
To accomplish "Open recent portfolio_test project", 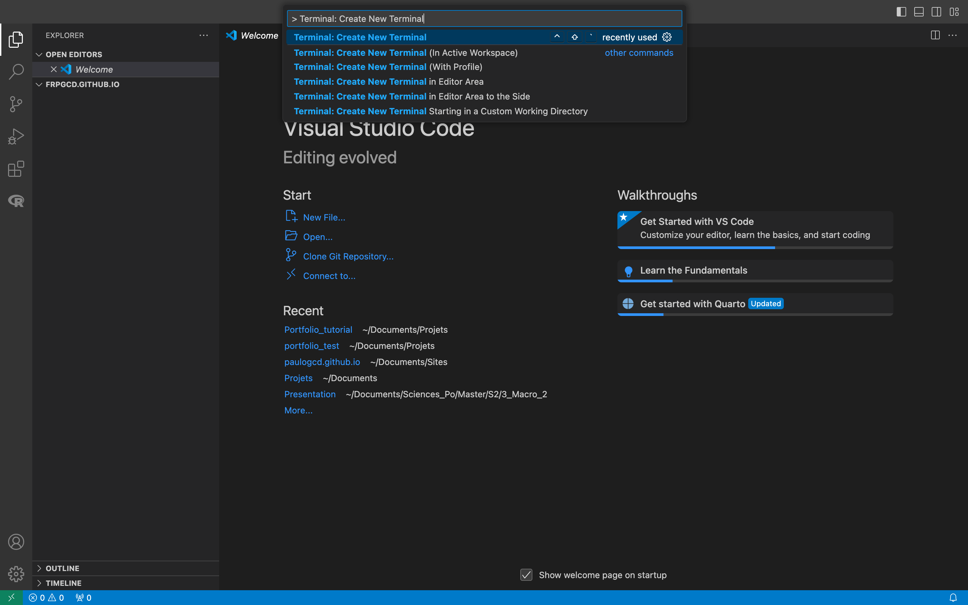I will click(312, 346).
